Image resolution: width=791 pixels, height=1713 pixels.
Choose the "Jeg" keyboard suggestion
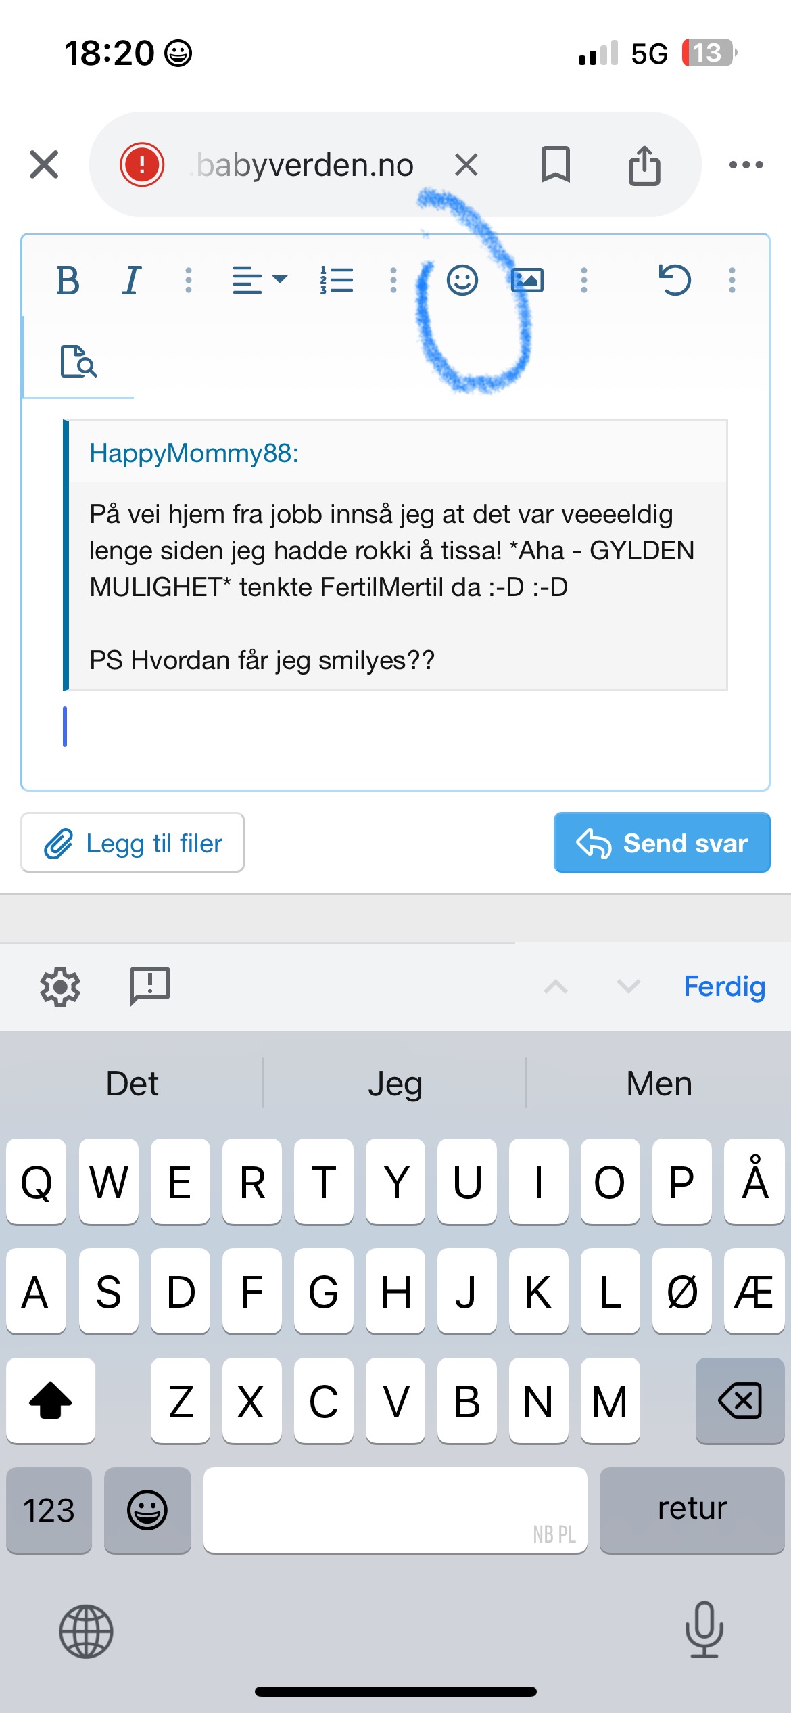click(395, 1083)
